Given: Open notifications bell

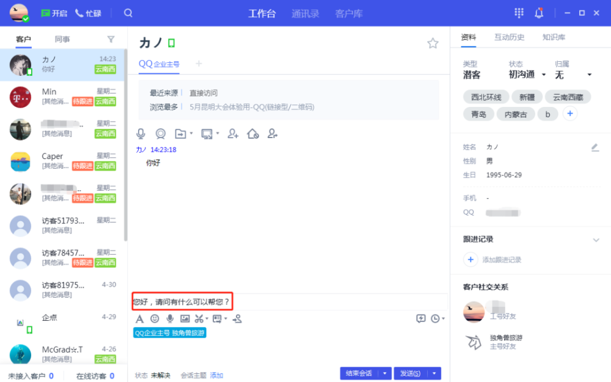Looking at the screenshot, I should (539, 13).
